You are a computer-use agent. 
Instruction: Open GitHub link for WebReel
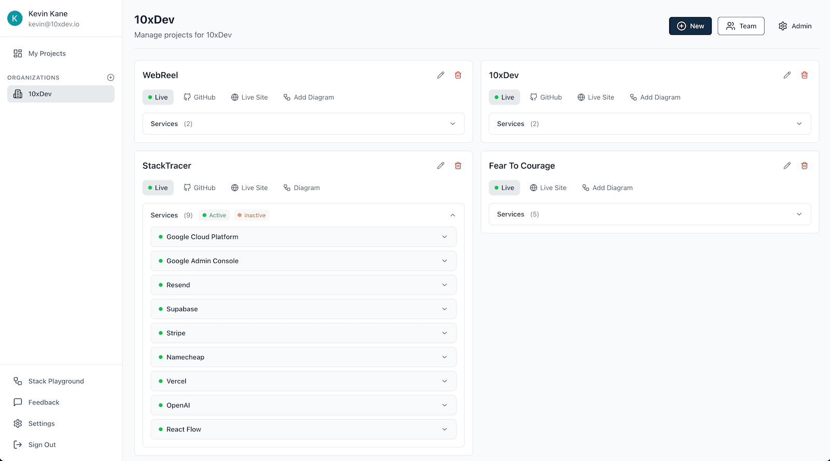(199, 97)
